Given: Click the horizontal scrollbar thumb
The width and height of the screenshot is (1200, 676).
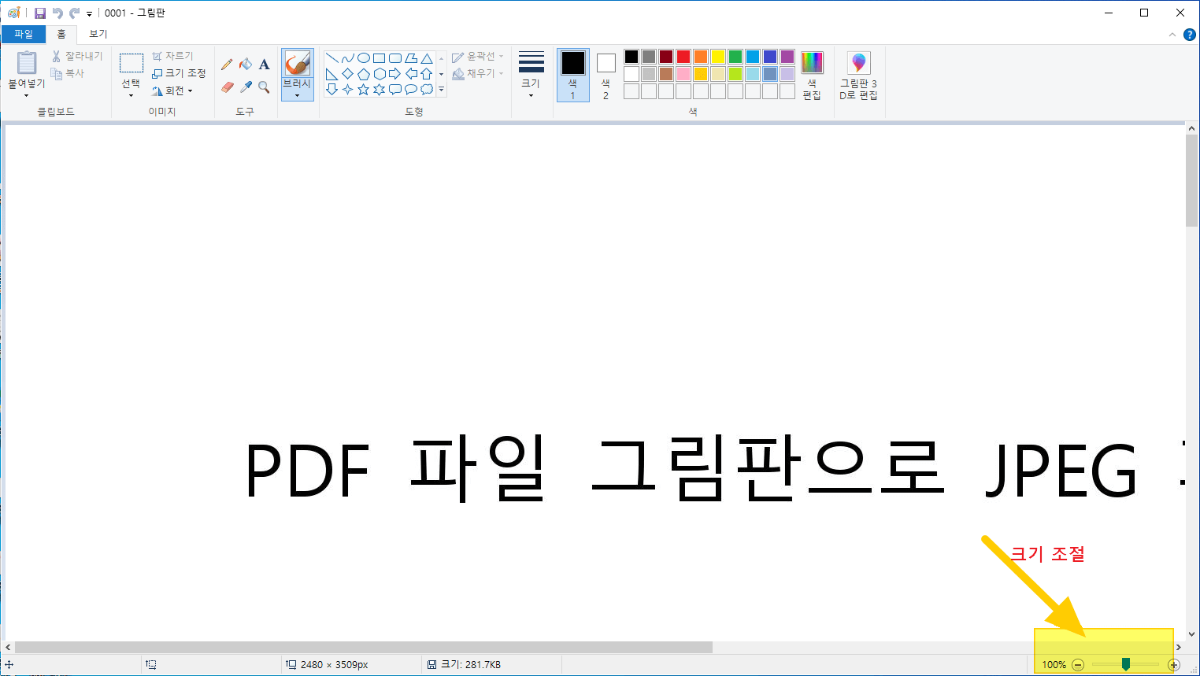Looking at the screenshot, I should [364, 647].
